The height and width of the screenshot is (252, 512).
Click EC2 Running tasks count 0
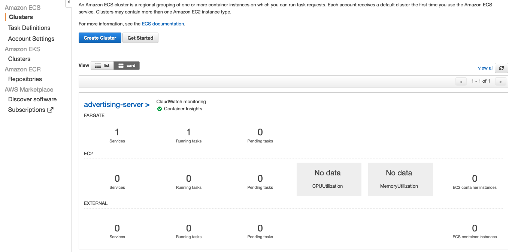(x=189, y=178)
